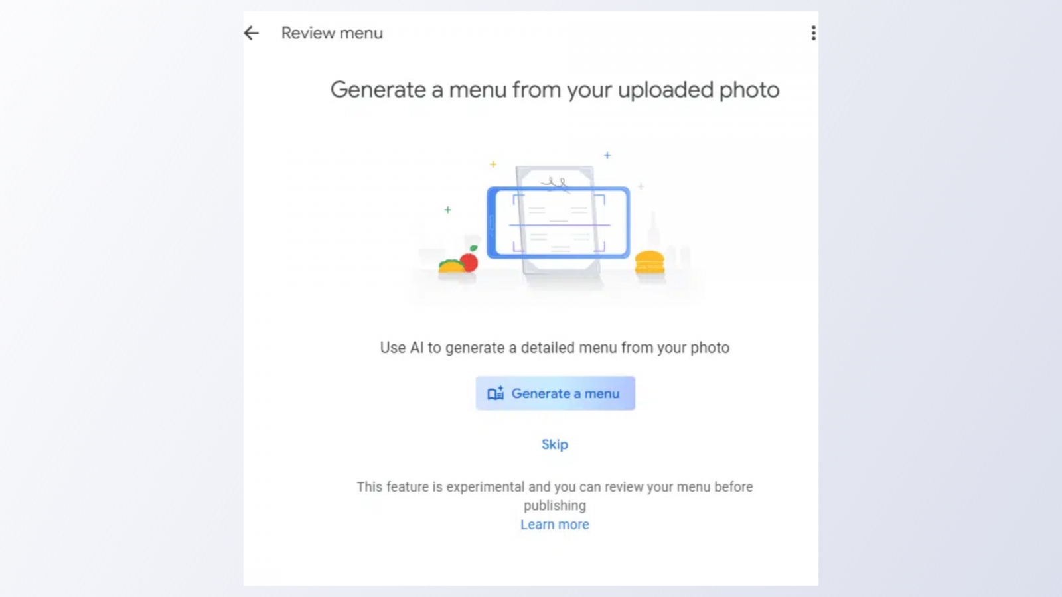Open the Learn more link

[555, 525]
